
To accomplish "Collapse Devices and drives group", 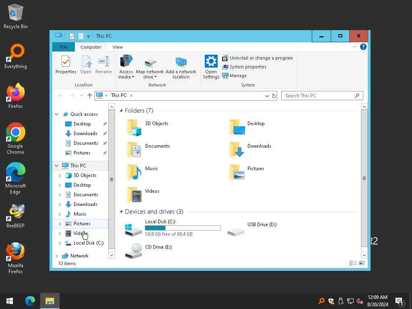I will [121, 212].
